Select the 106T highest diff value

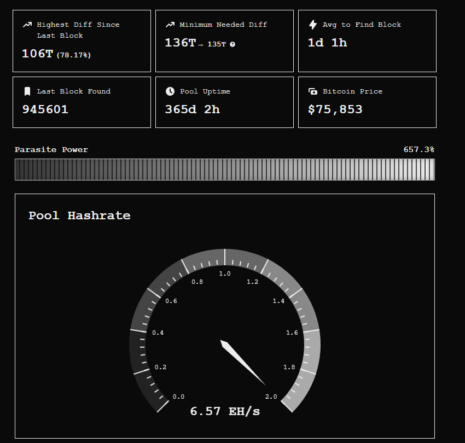pos(38,54)
